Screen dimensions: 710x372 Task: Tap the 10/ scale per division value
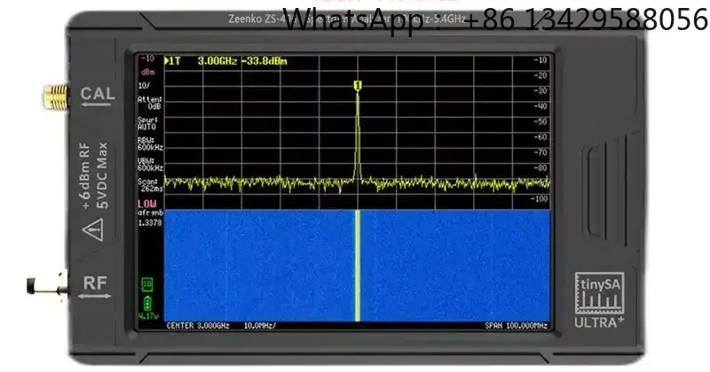click(144, 85)
